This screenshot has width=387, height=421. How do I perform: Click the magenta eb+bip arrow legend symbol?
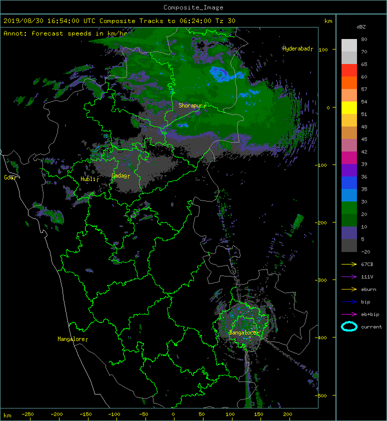349,314
